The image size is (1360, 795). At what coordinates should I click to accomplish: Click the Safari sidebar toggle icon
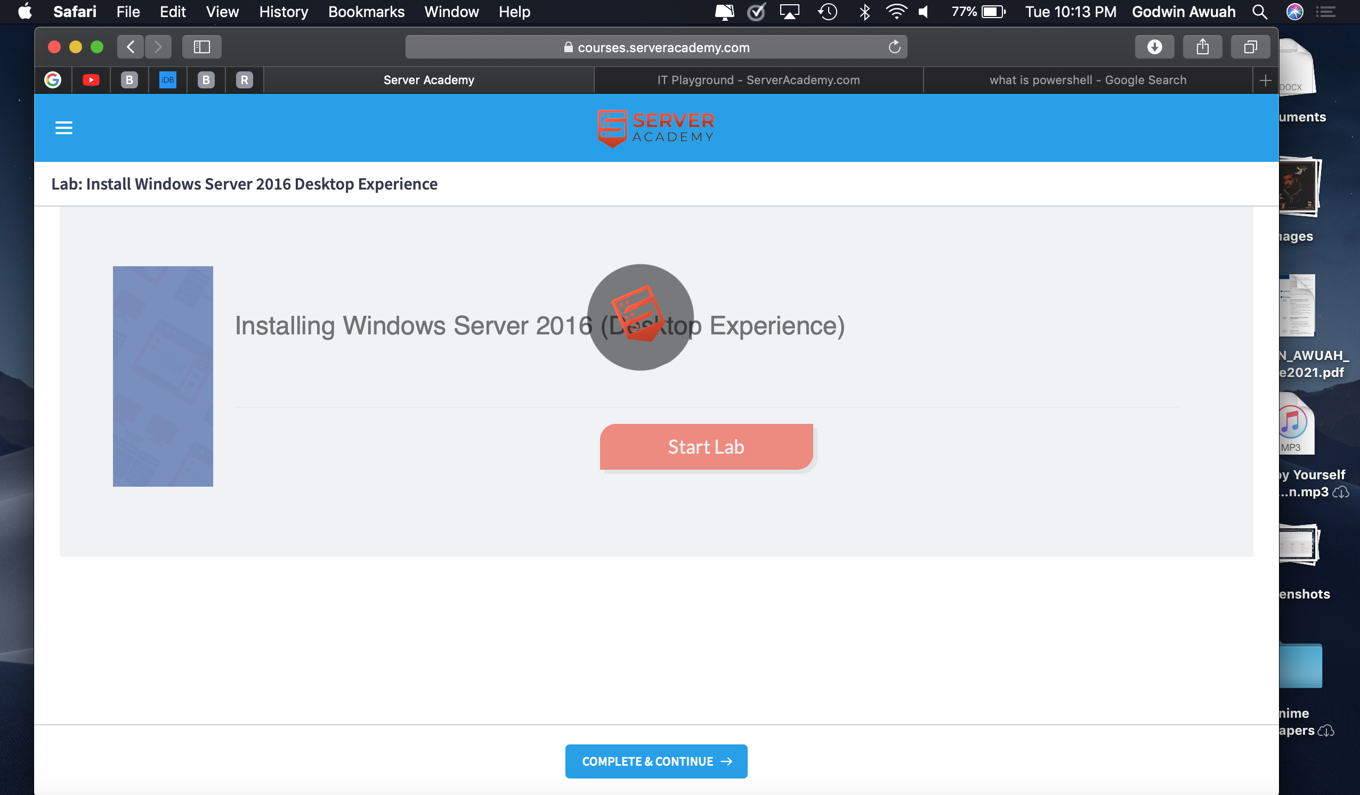(x=201, y=47)
